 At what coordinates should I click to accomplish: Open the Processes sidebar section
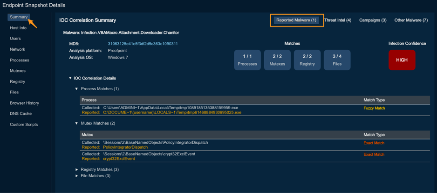pyautogui.click(x=20, y=60)
